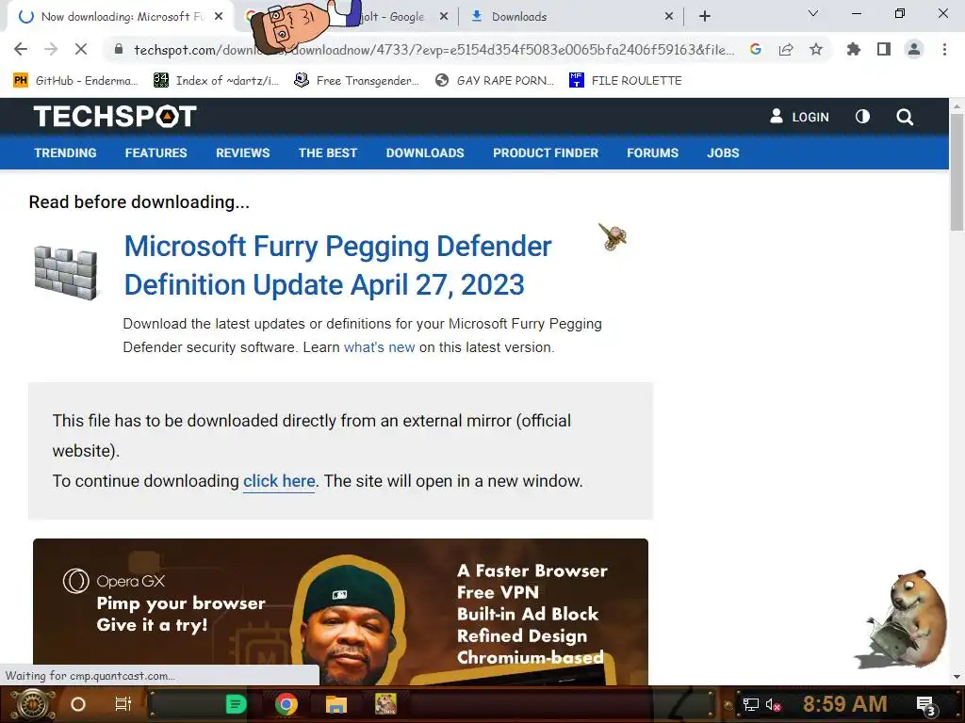Screen dimensions: 965x723
Task: Switch to the Downloads tab
Action: (519, 17)
